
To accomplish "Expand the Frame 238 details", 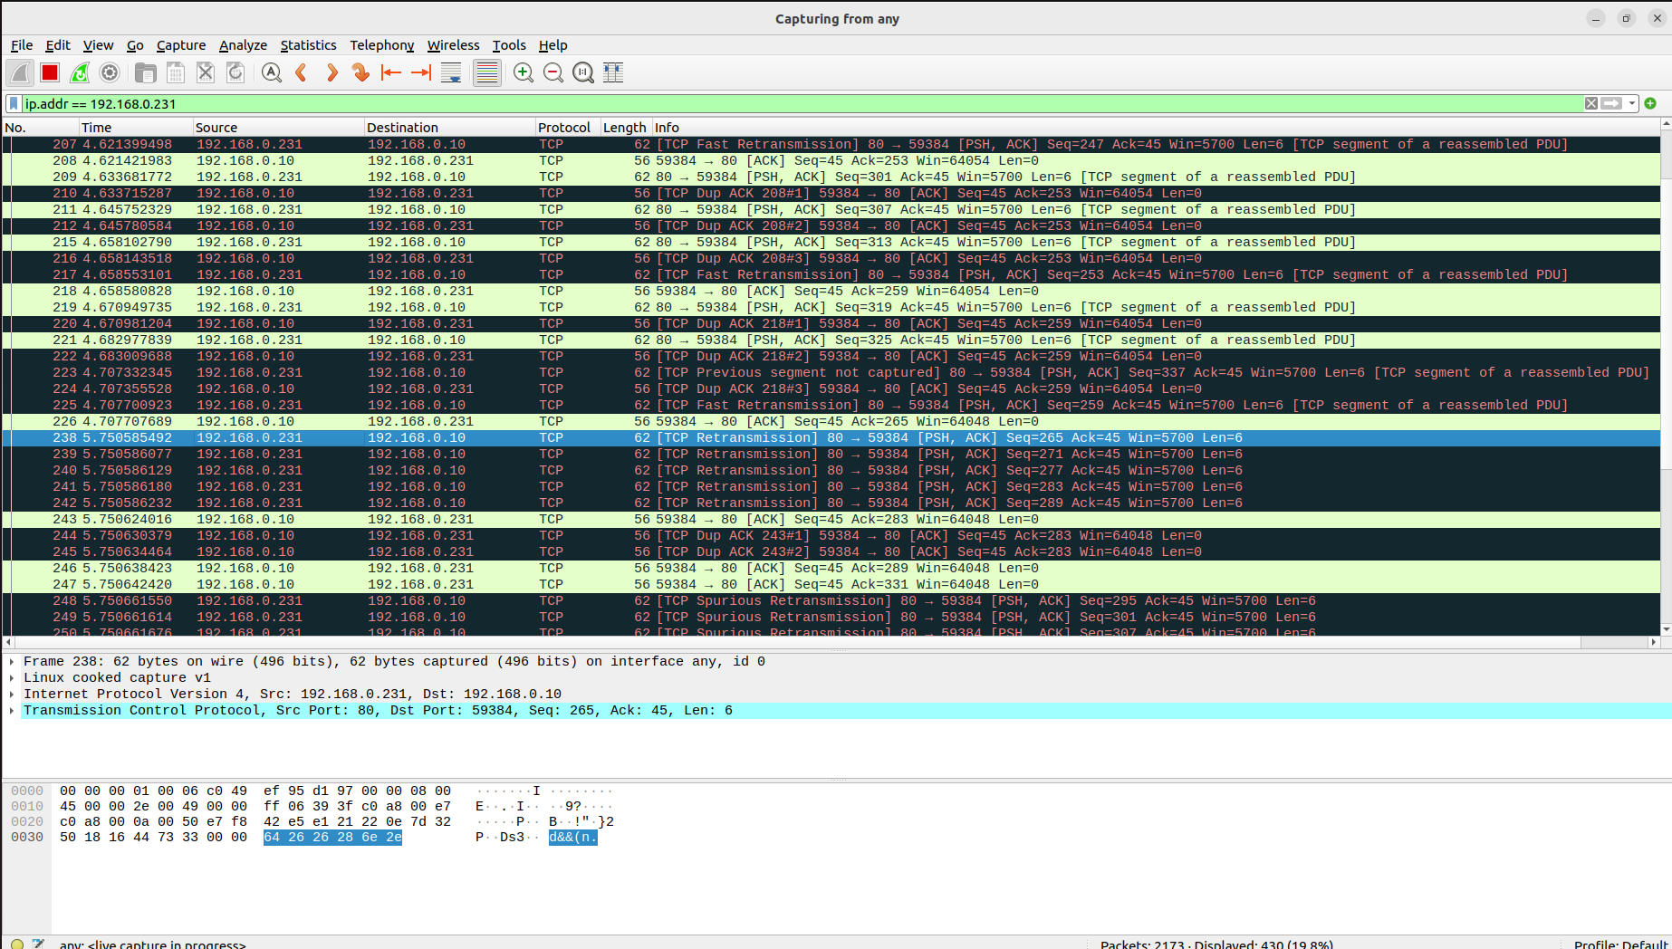I will (x=11, y=661).
